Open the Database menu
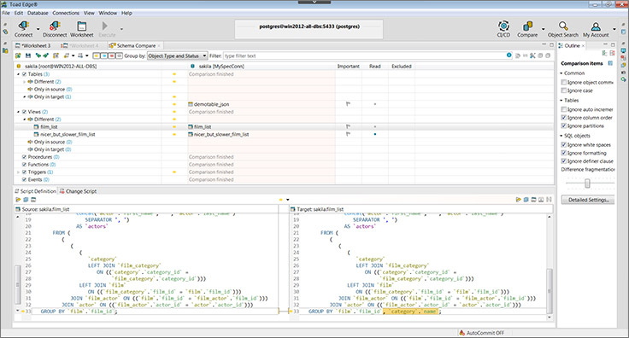Screen dimensions: 629x338 pos(38,13)
